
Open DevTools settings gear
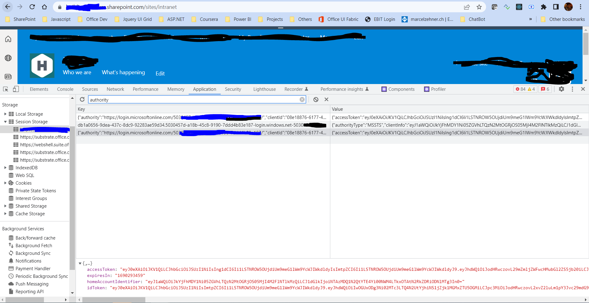tap(561, 89)
